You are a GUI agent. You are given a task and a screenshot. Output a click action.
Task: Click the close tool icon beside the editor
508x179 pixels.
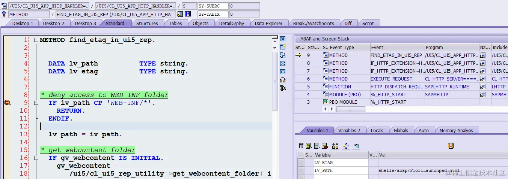click(283, 39)
